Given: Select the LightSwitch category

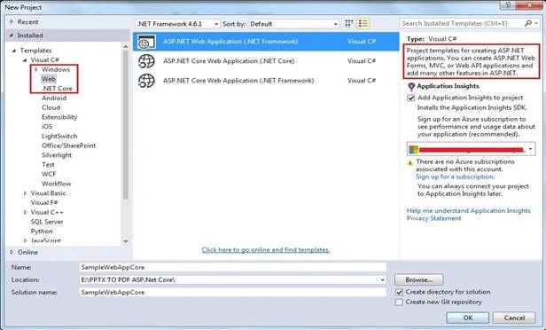Looking at the screenshot, I should 59,136.
